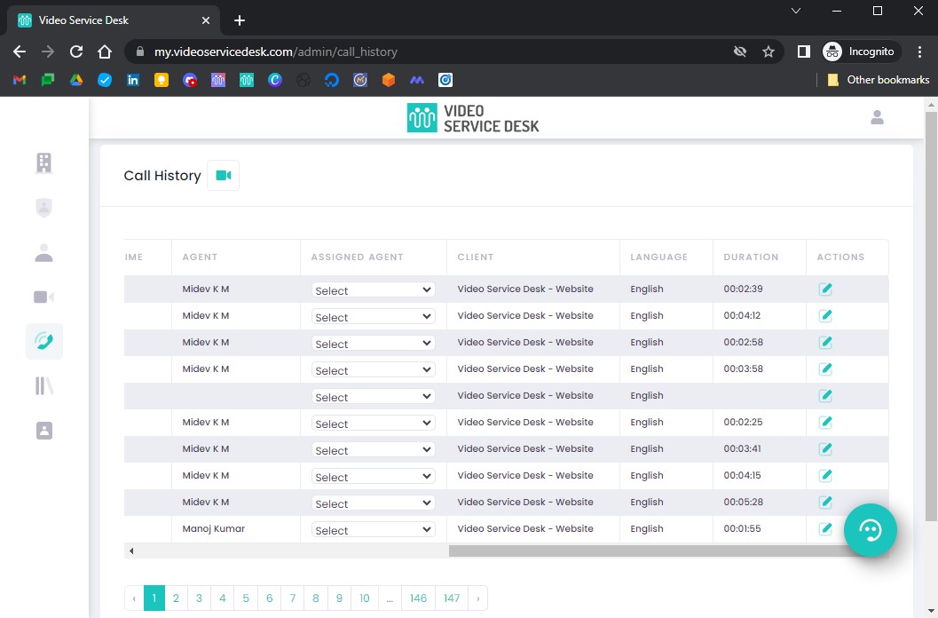Select the shield icon in the sidebar
938x618 pixels.
pyautogui.click(x=43, y=208)
